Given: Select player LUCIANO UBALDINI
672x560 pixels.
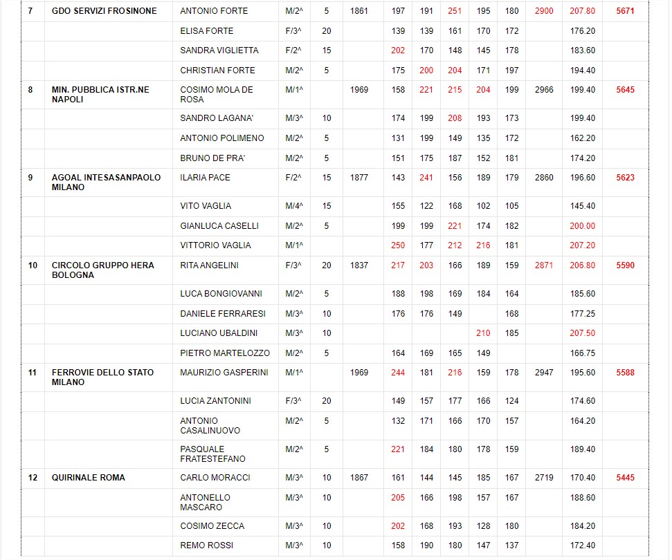Looking at the screenshot, I should pos(219,333).
